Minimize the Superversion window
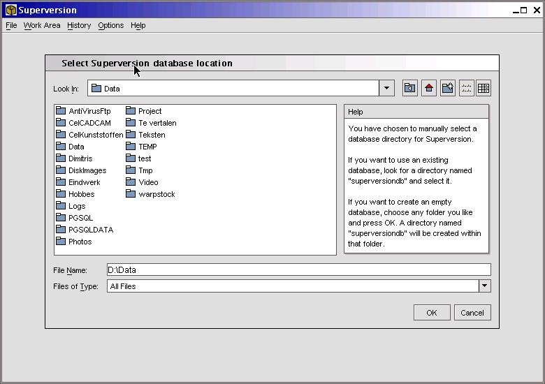Image resolution: width=545 pixels, height=384 pixels. click(516, 10)
